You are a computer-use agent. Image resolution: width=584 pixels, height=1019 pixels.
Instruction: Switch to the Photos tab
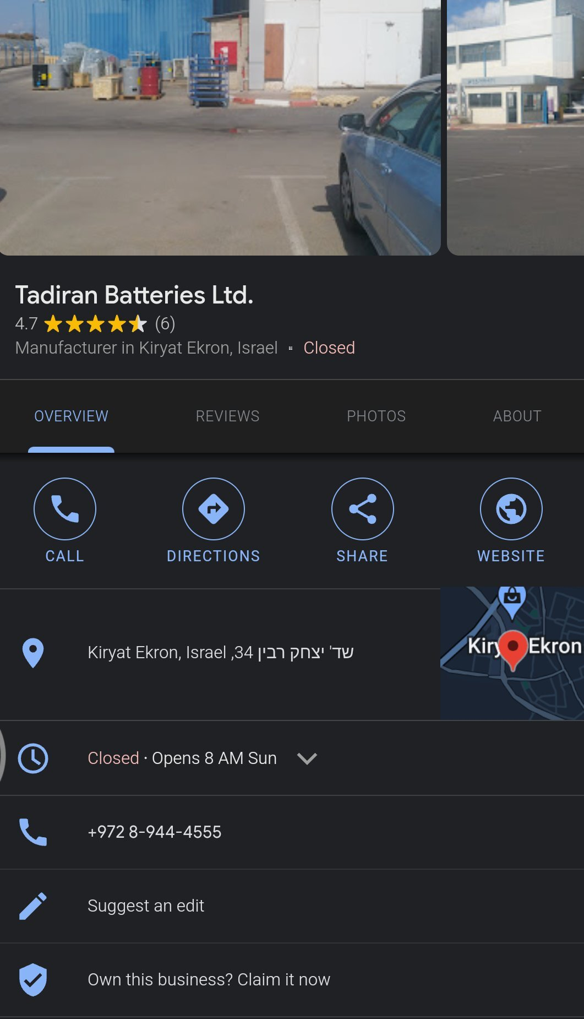[x=376, y=416]
